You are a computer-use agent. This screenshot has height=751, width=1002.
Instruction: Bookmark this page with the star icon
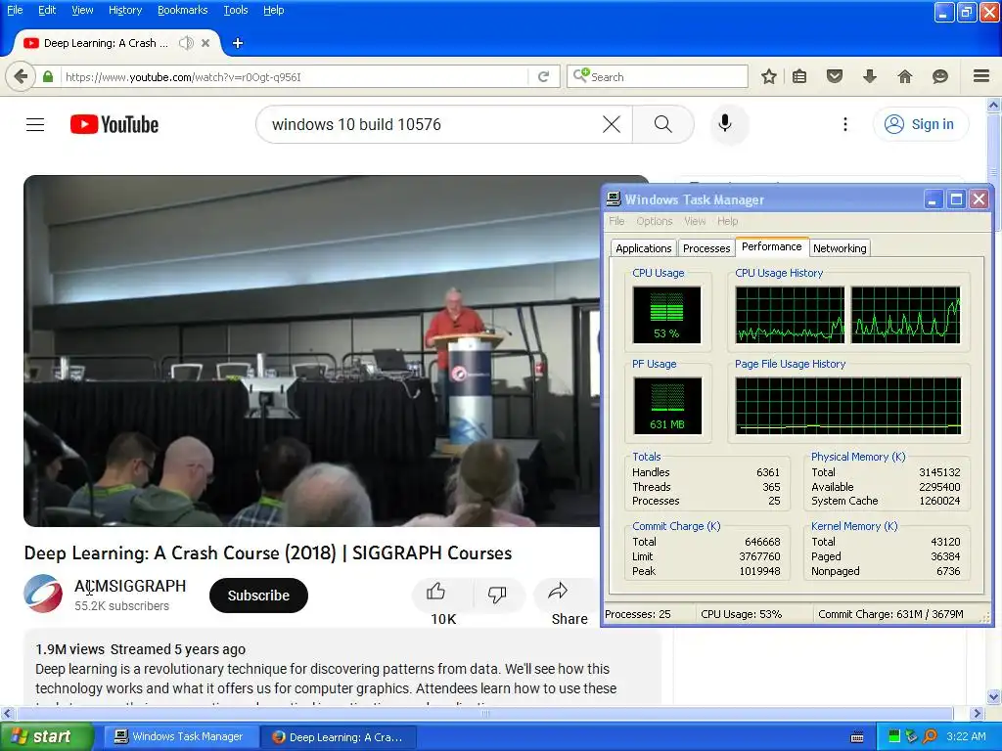pyautogui.click(x=769, y=76)
